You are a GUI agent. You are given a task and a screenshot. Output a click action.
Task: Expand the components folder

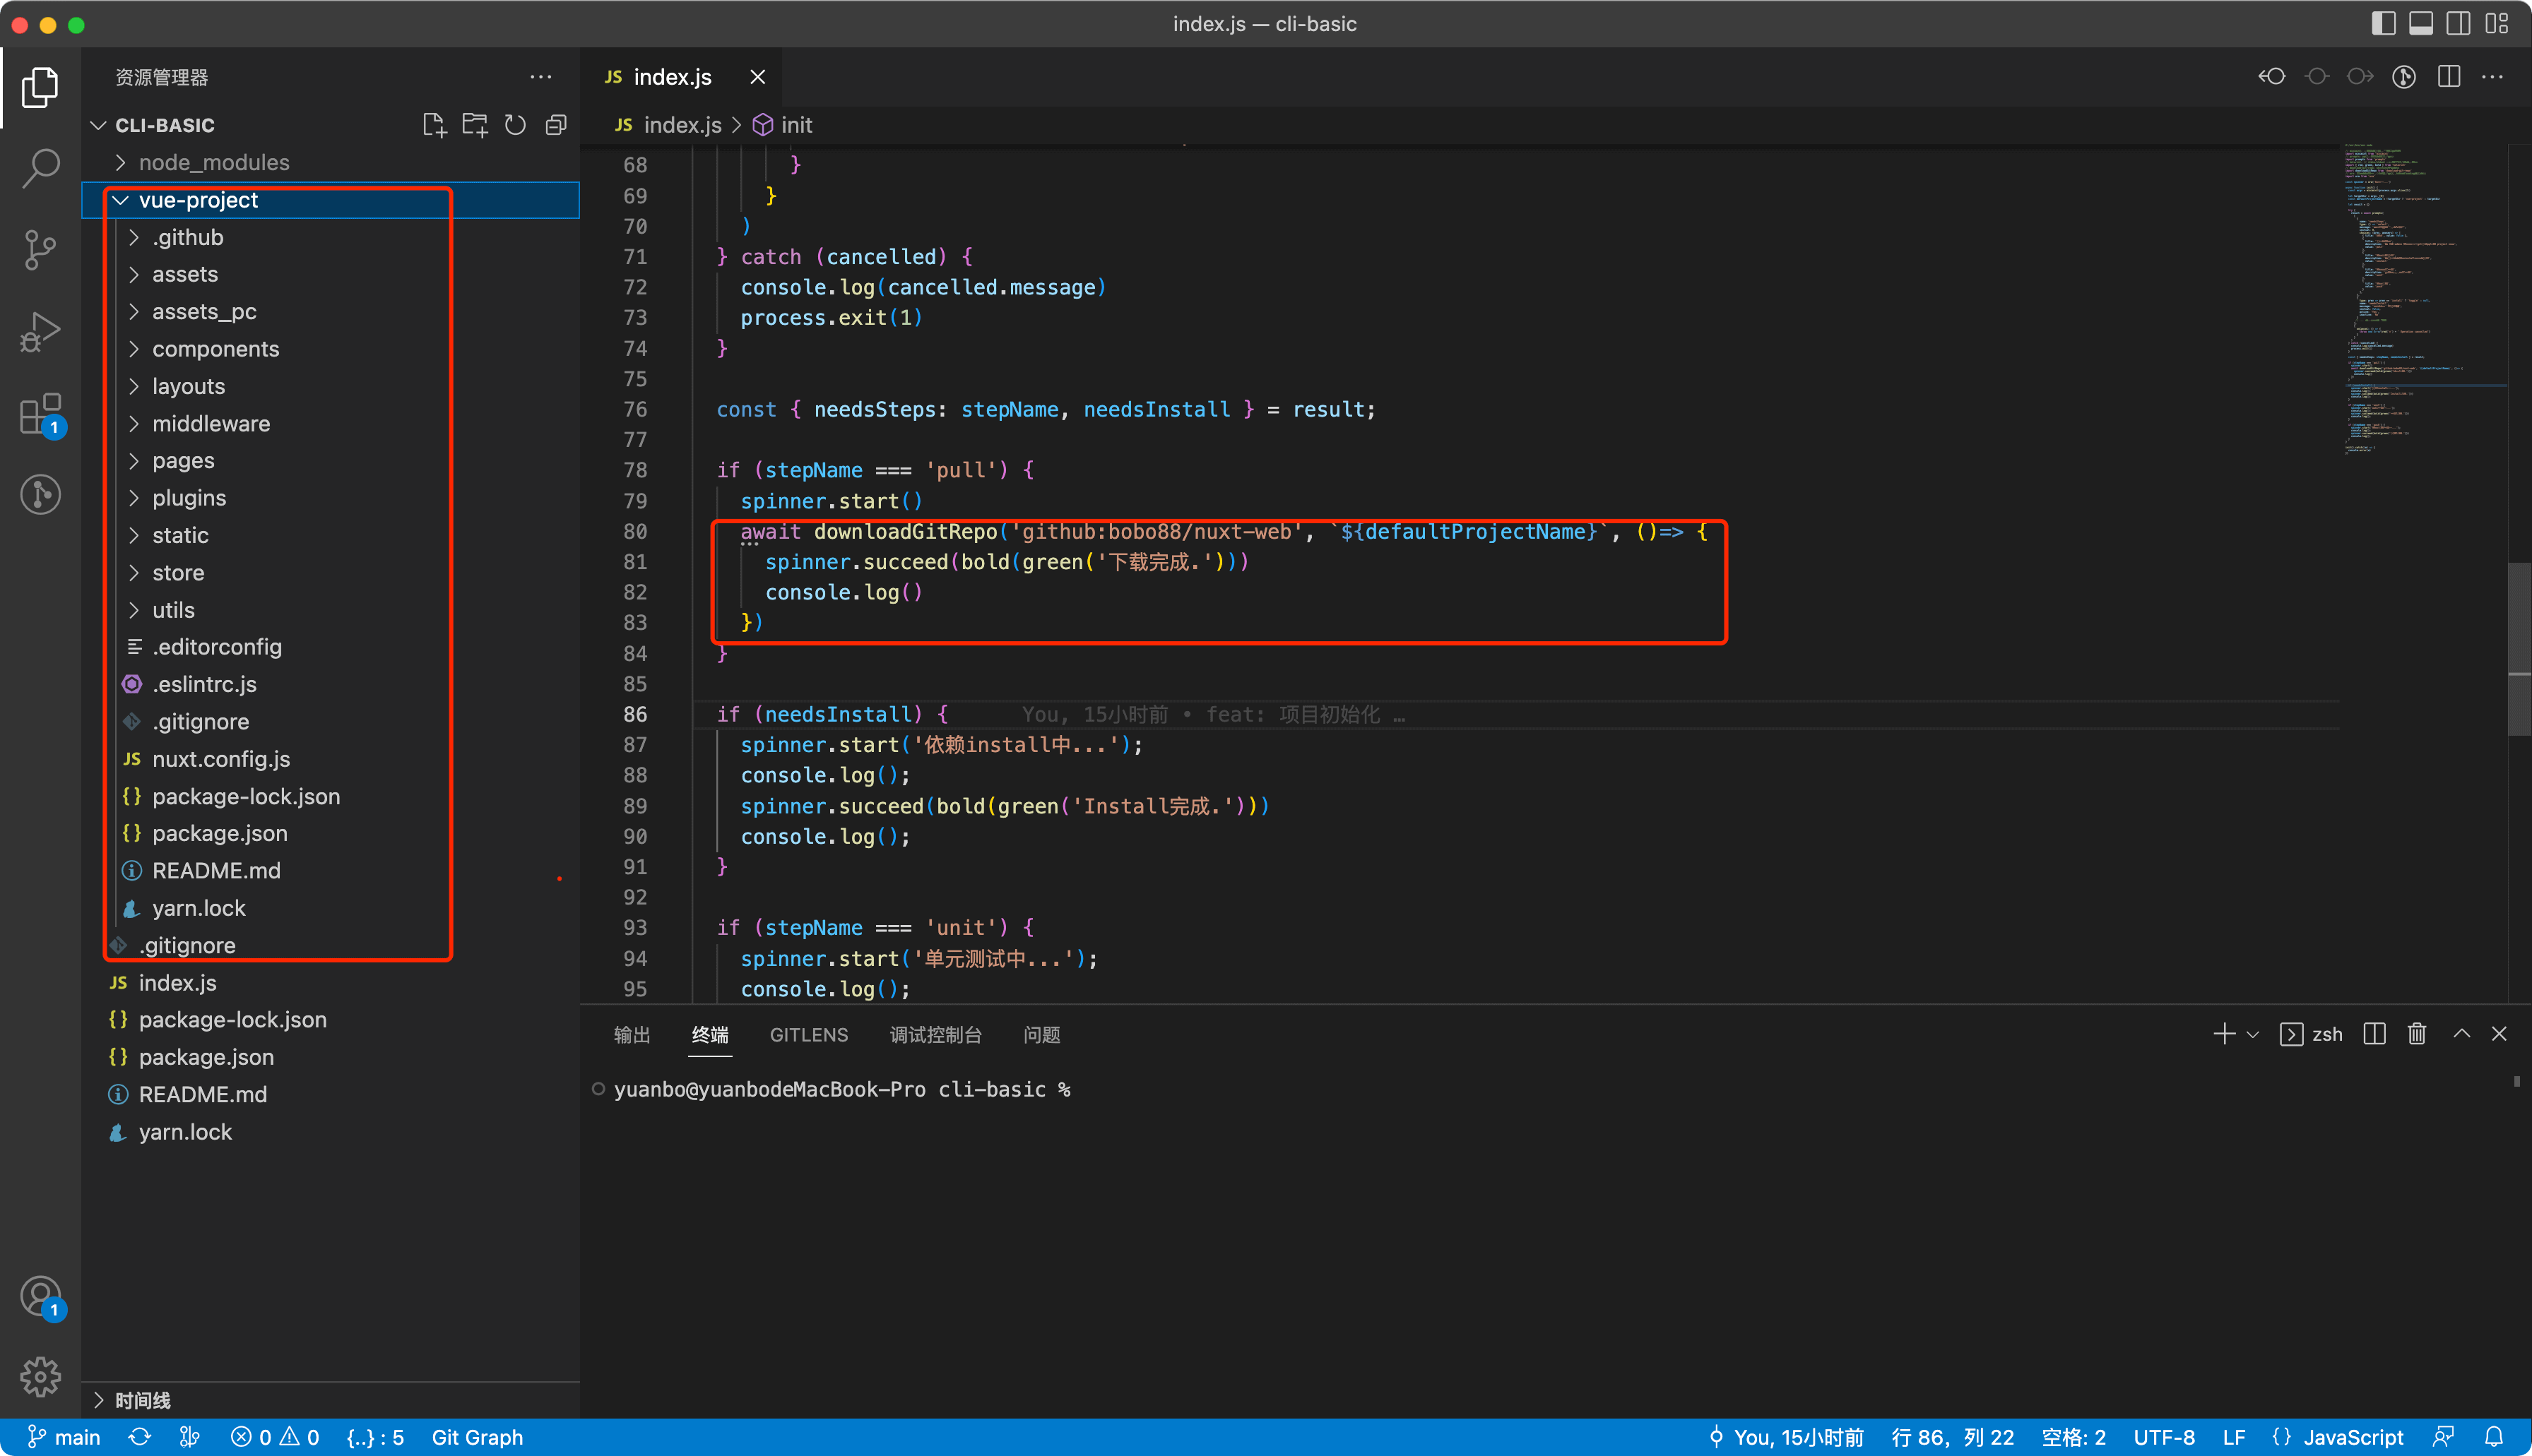330,349
